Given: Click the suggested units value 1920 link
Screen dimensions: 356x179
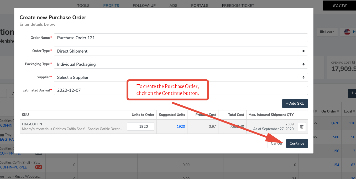Looking at the screenshot, I should click(x=181, y=126).
